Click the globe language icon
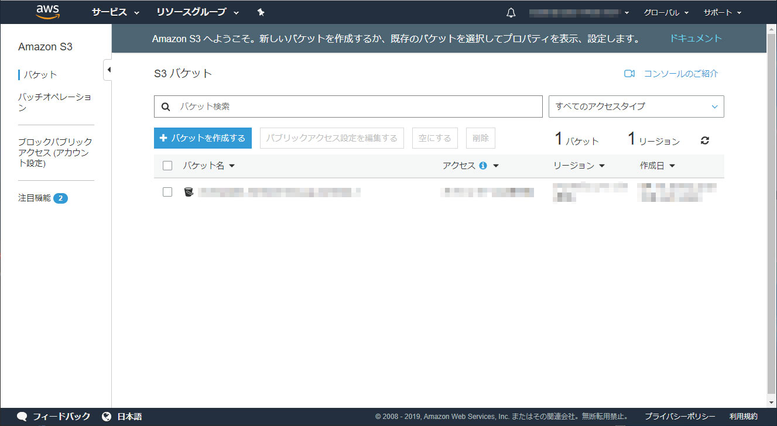777x426 pixels. 107,417
